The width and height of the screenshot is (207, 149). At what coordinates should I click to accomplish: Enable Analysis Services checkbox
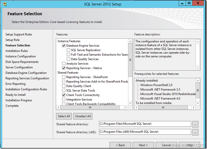click(x=64, y=64)
